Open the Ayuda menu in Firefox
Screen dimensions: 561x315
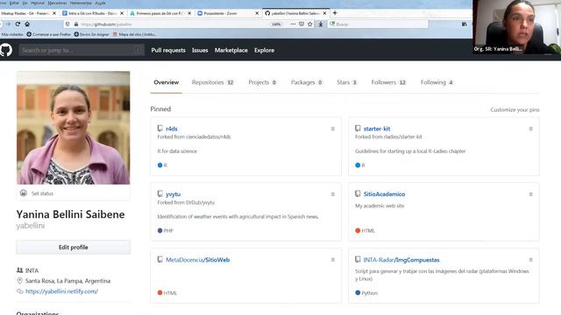(x=100, y=3)
